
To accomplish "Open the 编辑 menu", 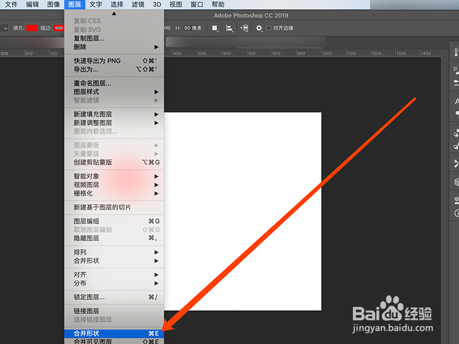I will [33, 5].
